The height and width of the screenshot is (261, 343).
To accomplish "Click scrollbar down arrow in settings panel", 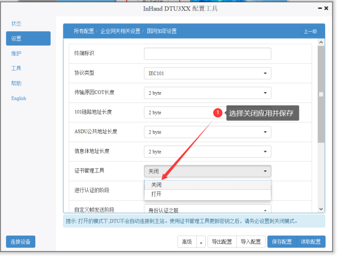I will [x=321, y=209].
